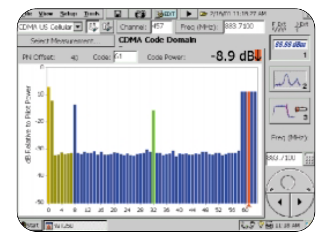Screen dimensions: 327x237
Task: Click the right arrow step button
Action: pos(299,202)
